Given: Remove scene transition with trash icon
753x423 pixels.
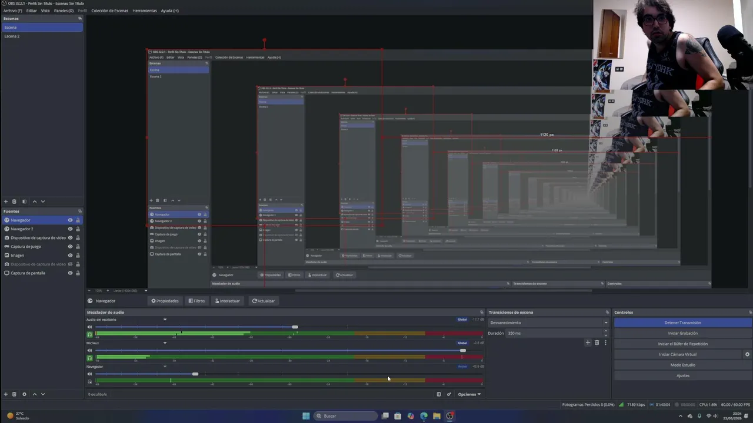Looking at the screenshot, I should pyautogui.click(x=597, y=343).
